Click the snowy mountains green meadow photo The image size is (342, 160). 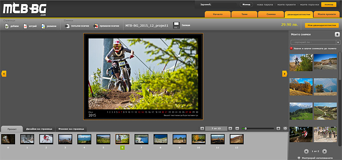[301, 111]
